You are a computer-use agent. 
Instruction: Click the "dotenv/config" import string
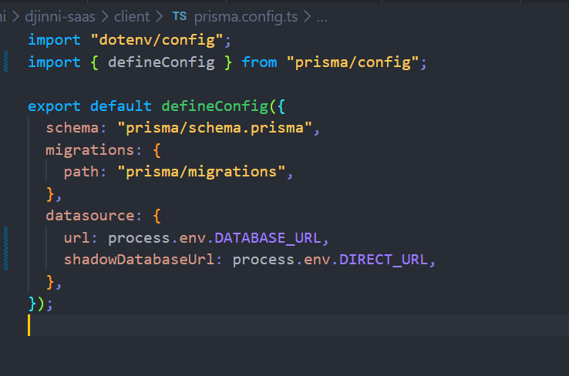pyautogui.click(x=154, y=39)
